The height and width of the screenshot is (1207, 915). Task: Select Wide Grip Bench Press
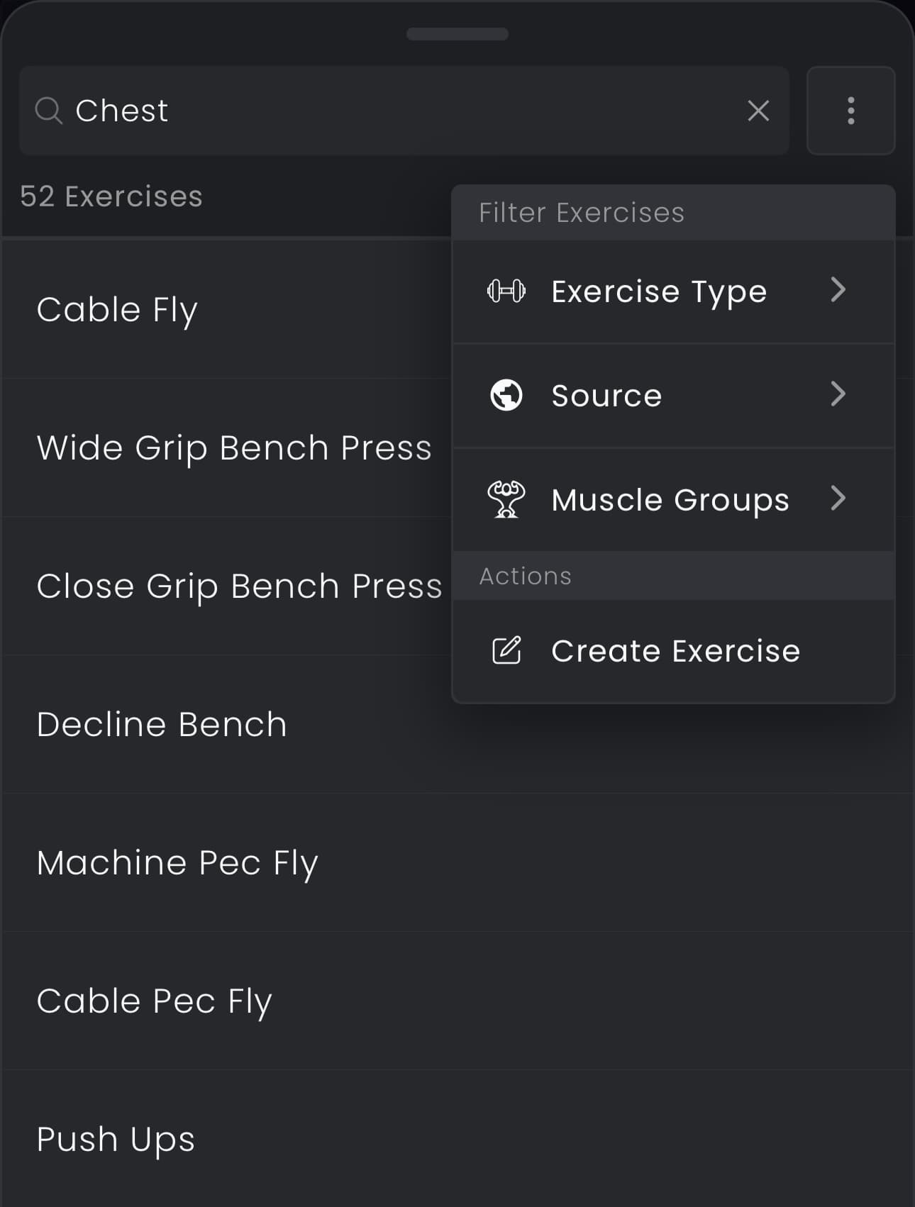click(x=234, y=447)
